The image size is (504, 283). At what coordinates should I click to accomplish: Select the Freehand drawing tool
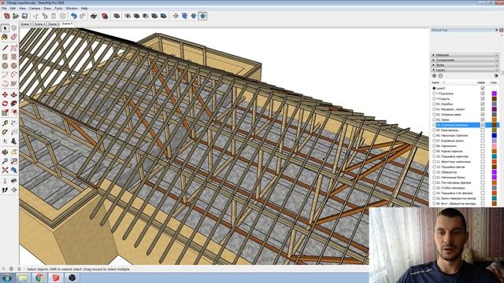click(14, 48)
